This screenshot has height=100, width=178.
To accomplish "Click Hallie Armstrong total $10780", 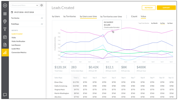I will (x=76, y=86).
